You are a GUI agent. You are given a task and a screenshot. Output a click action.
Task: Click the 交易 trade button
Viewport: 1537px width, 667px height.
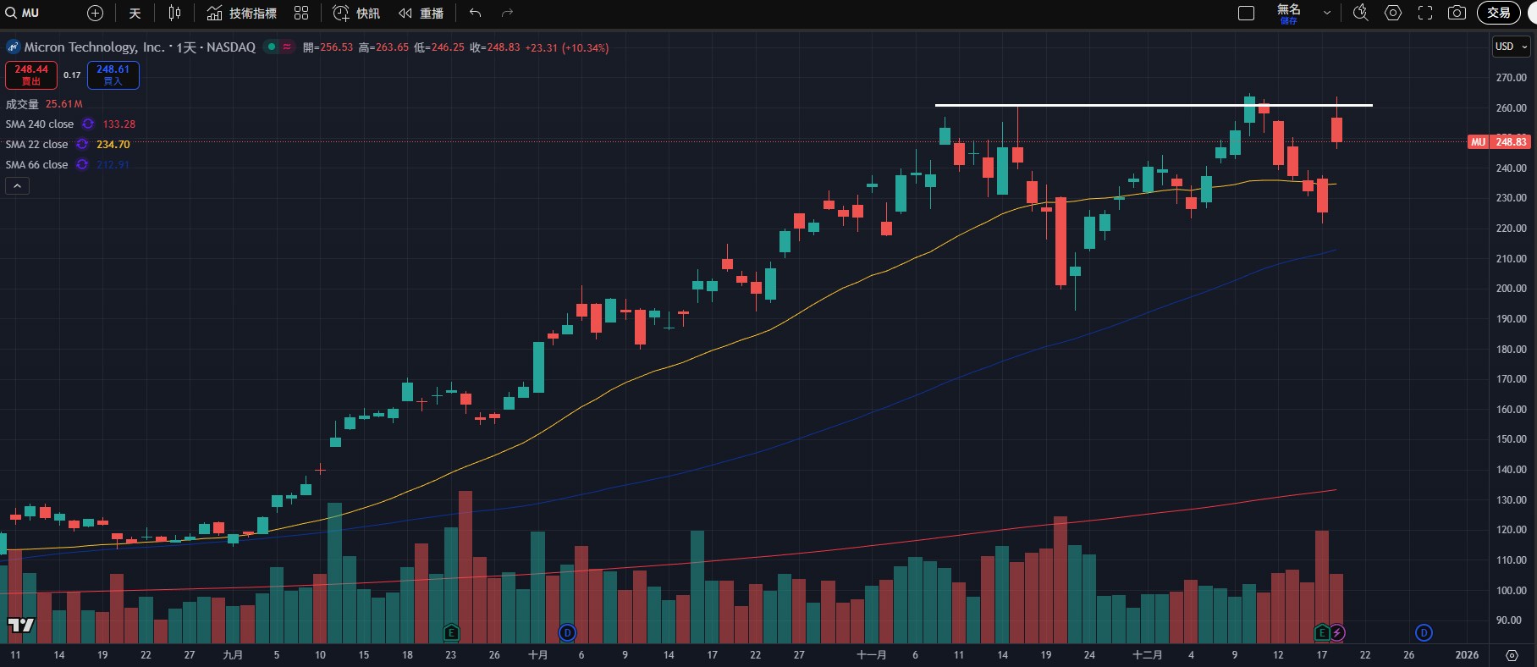pyautogui.click(x=1498, y=13)
